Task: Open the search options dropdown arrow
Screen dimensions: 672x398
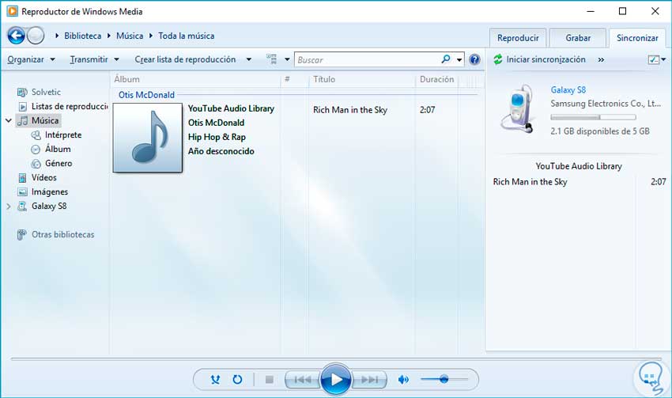Action: (459, 59)
